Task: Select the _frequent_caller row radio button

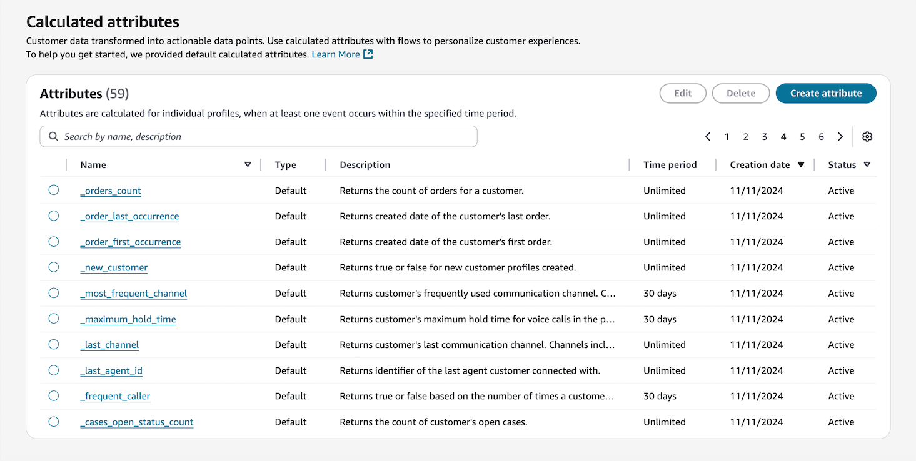Action: (x=53, y=395)
